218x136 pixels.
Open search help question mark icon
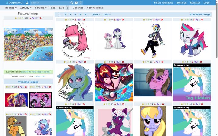81,3
